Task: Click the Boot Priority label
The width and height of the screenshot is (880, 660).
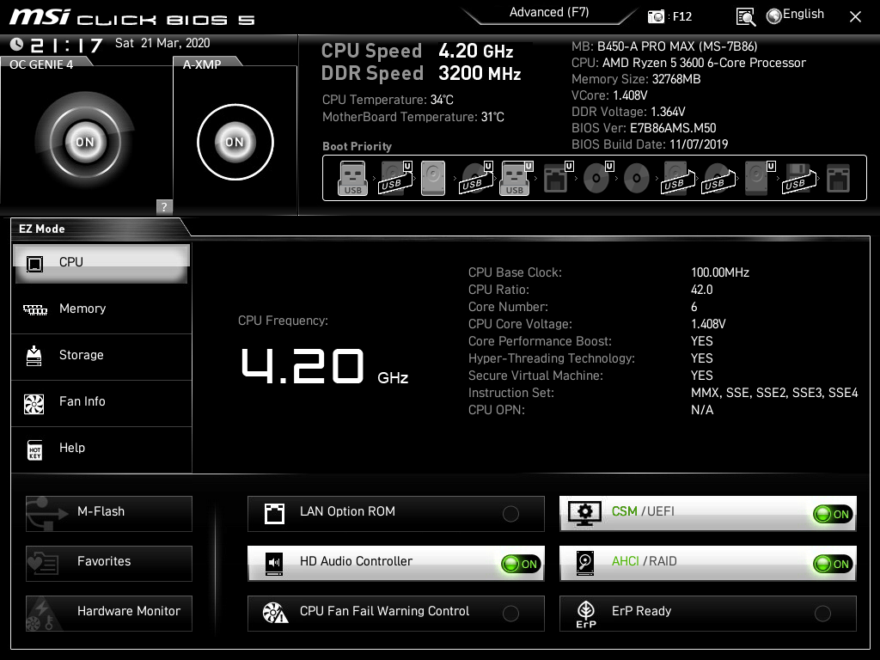Action: pos(357,146)
